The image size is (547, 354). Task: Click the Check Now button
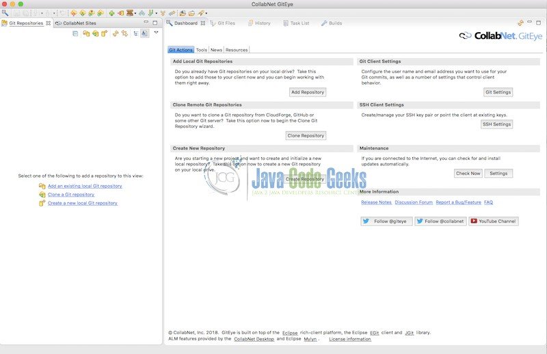(468, 174)
